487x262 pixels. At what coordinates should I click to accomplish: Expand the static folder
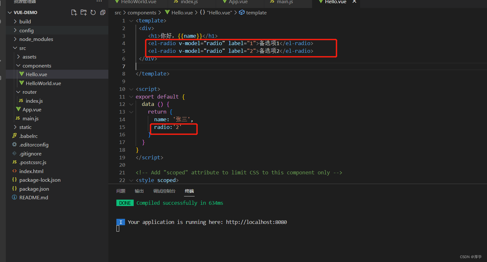pos(15,127)
